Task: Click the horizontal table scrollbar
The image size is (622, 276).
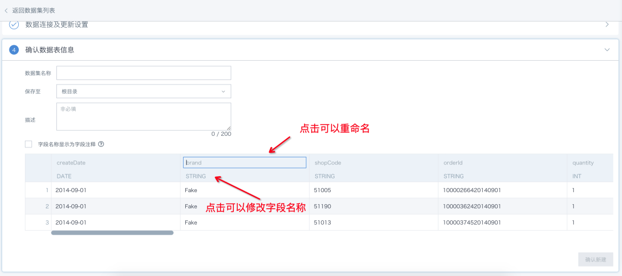Action: click(x=112, y=233)
